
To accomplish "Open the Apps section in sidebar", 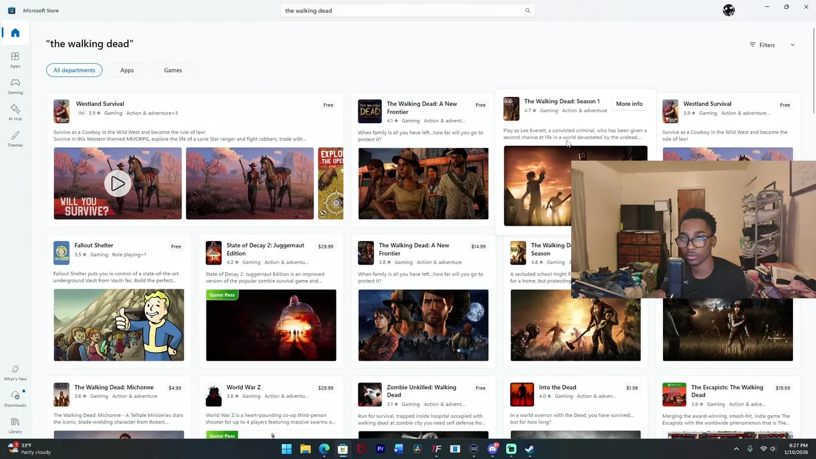I will point(15,59).
